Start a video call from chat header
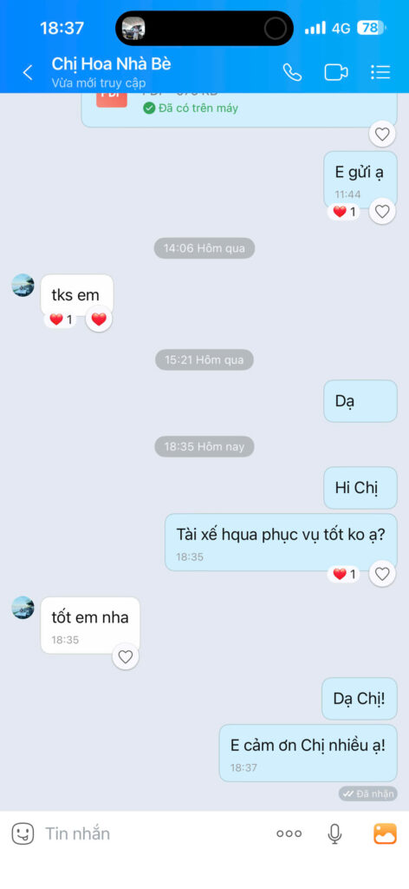The image size is (409, 889). click(336, 73)
